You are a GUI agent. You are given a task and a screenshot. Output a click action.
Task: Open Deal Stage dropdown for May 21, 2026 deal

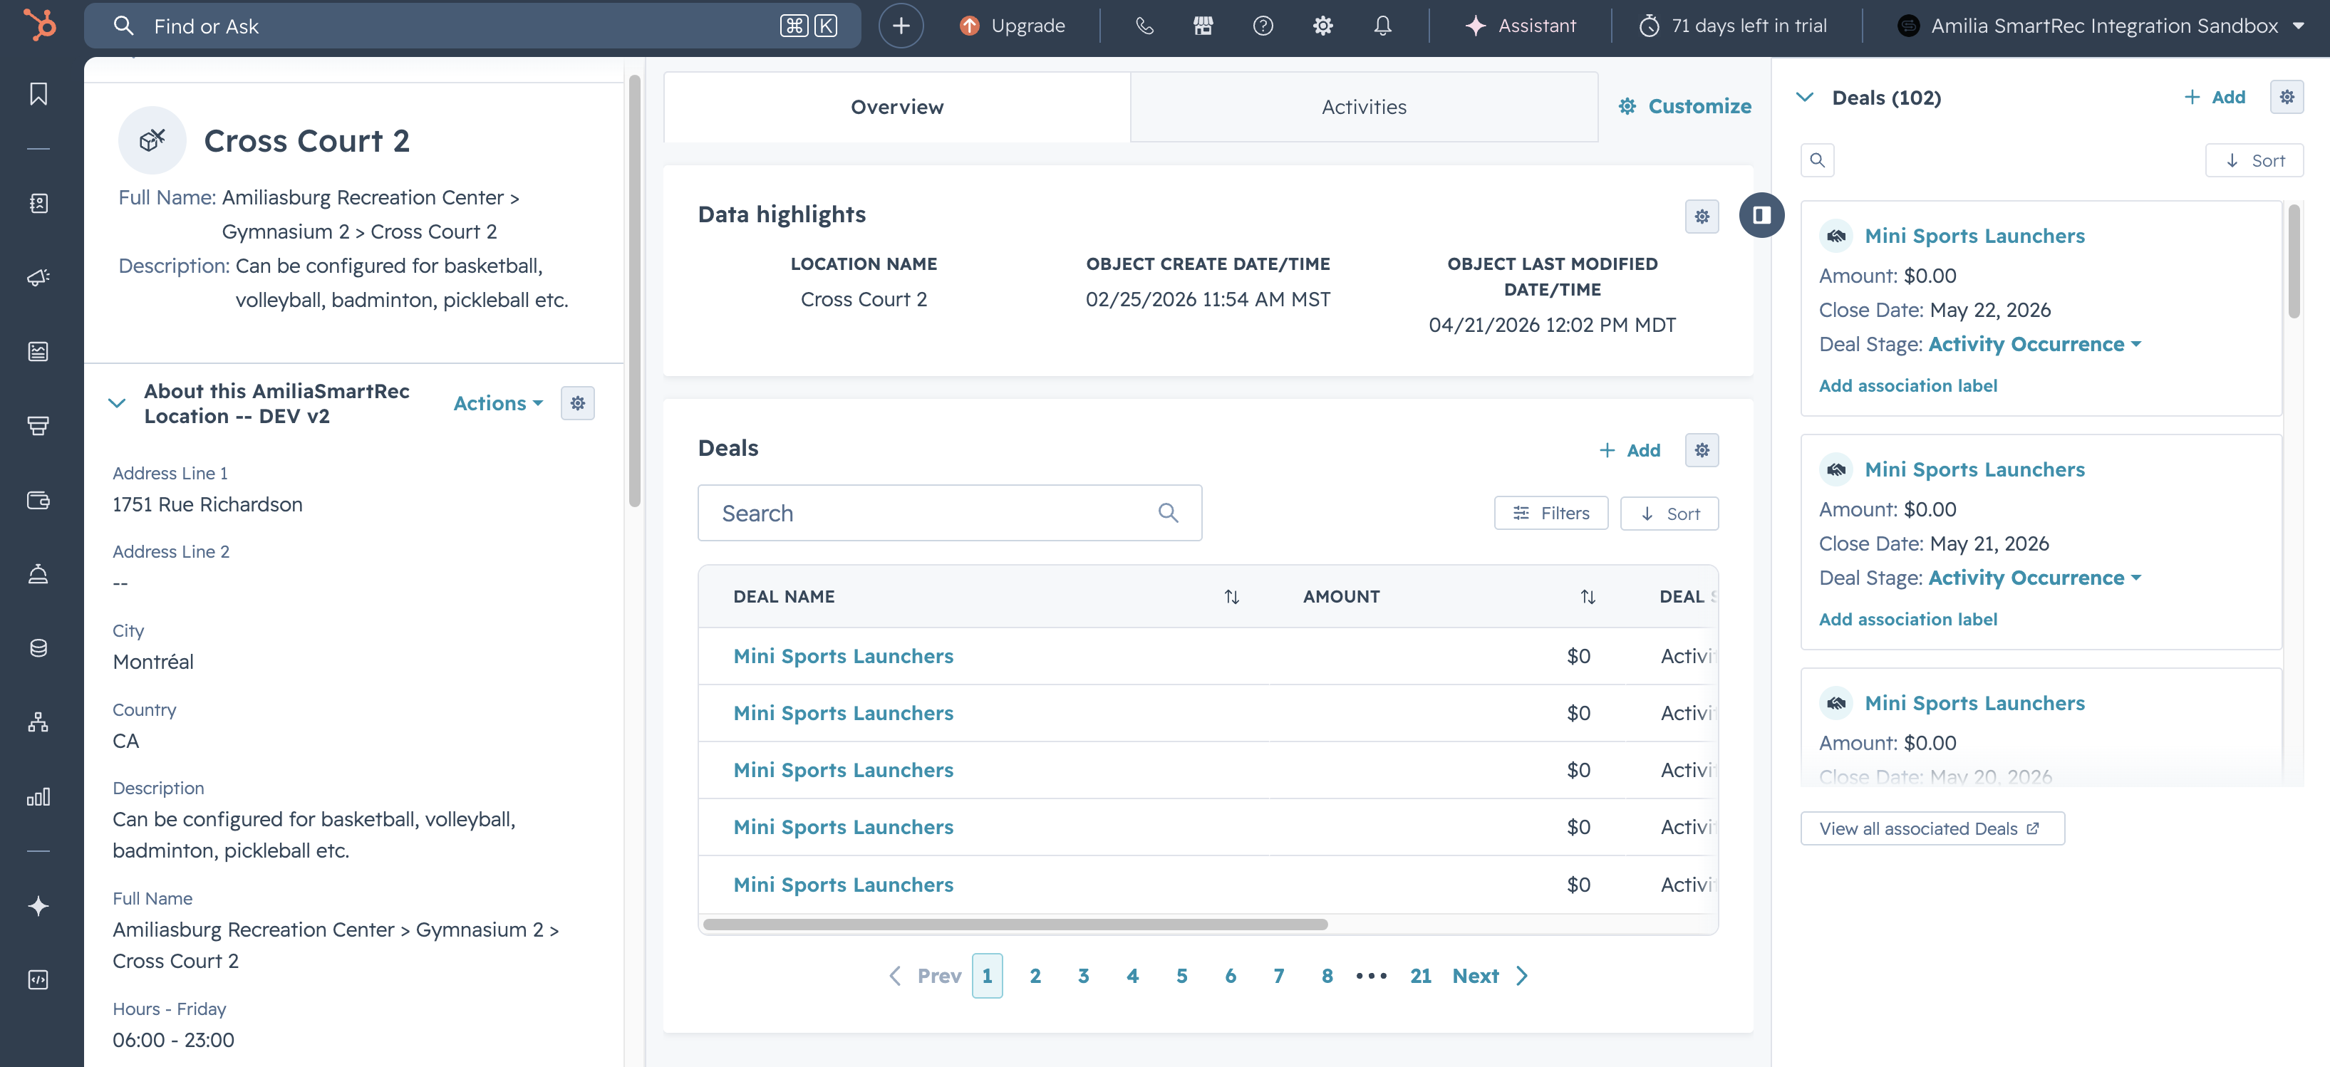pos(2034,578)
